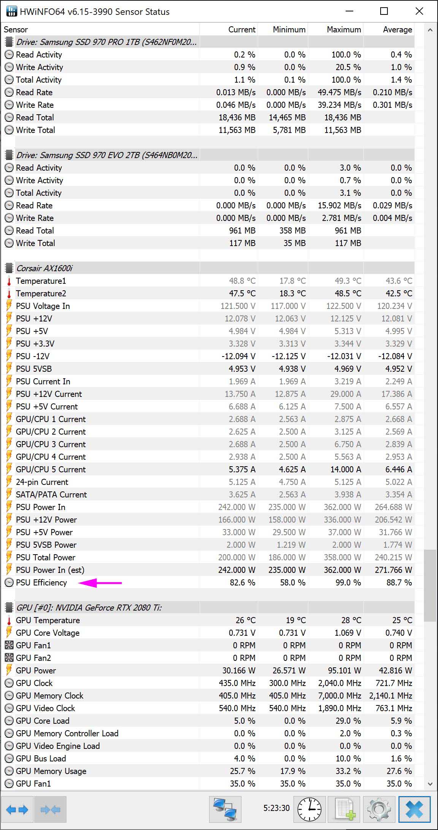Click the 49.475 MB/s read rate maximum

(x=340, y=92)
